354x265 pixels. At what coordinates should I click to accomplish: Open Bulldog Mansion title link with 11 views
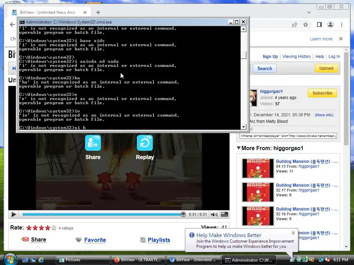pos(307,161)
